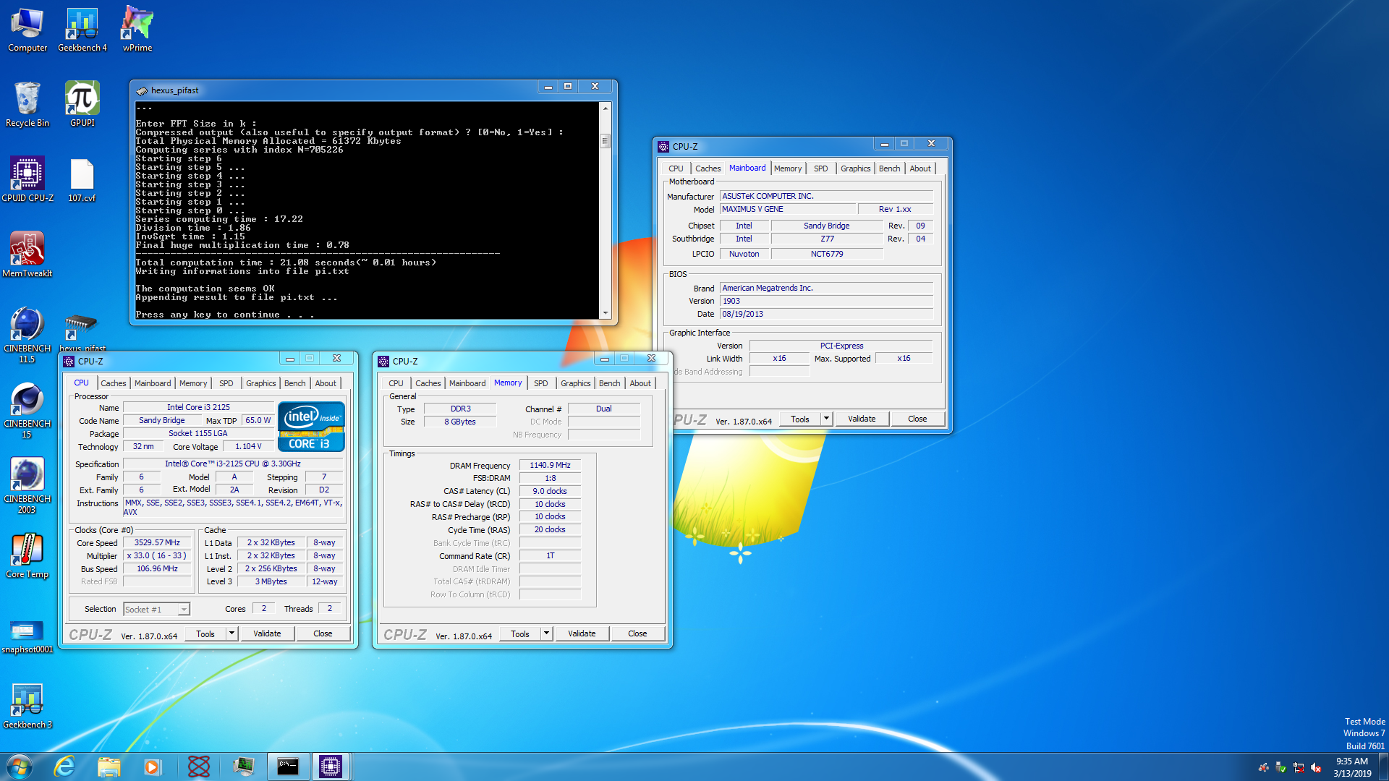The image size is (1389, 781).
Task: Click the DRAM Frequency value 1140.9 MHz
Action: pyautogui.click(x=550, y=465)
